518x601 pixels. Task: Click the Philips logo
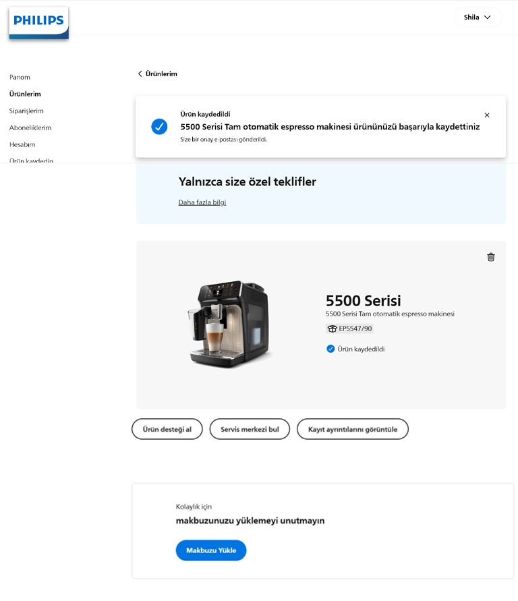coord(38,22)
